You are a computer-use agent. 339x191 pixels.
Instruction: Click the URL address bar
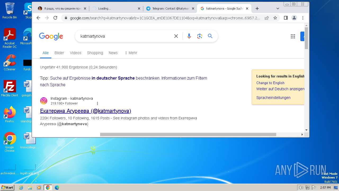pyautogui.click(x=165, y=18)
